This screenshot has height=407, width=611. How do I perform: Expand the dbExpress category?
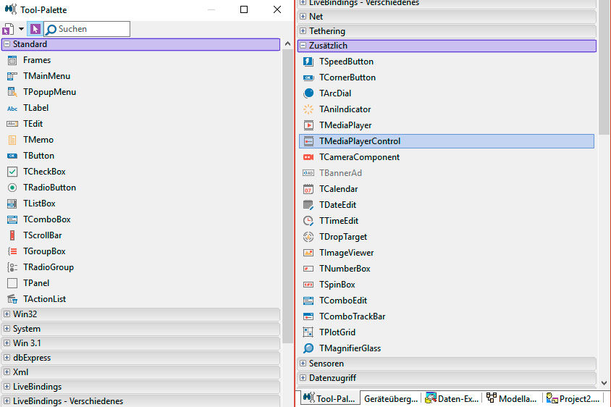coord(7,358)
